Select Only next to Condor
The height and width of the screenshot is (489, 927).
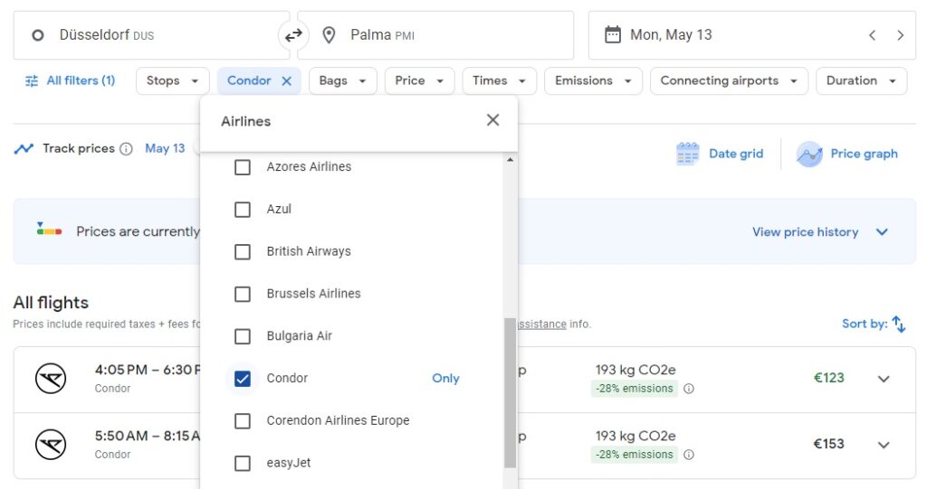pyautogui.click(x=445, y=379)
